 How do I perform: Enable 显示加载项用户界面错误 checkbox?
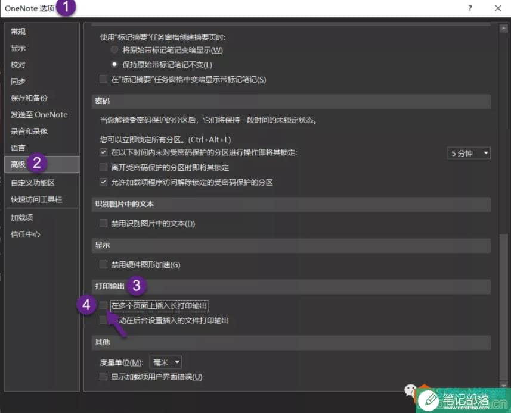(x=103, y=377)
